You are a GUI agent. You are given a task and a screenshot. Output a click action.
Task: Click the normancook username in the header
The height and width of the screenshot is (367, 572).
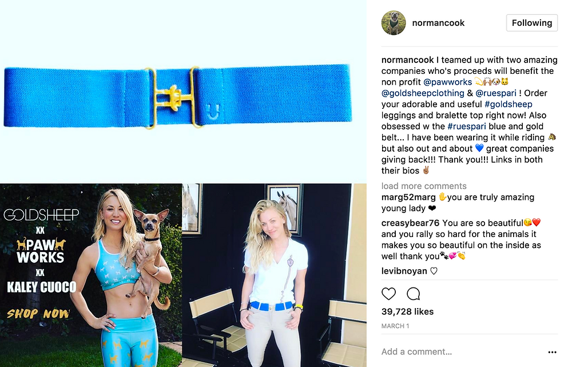438,23
